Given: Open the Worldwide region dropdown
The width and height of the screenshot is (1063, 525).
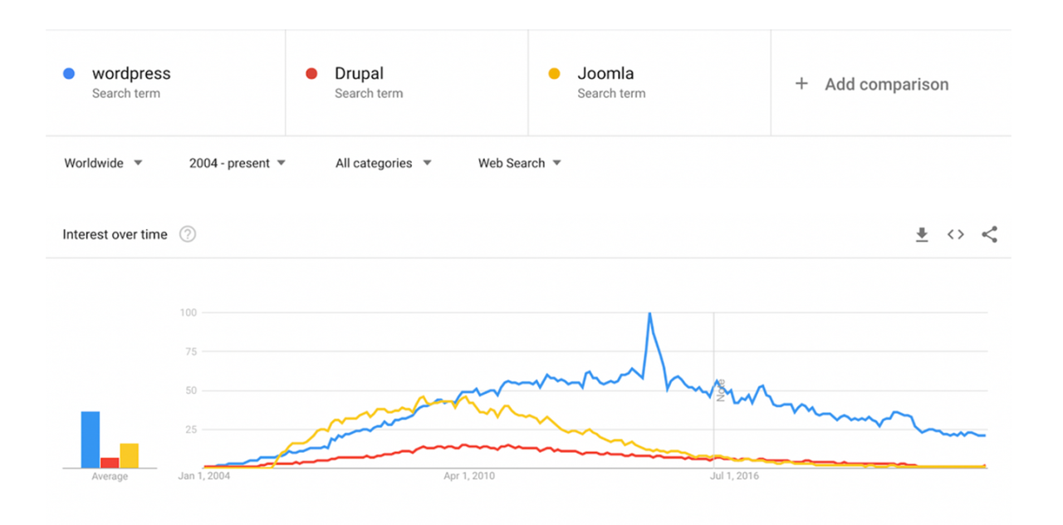Looking at the screenshot, I should (102, 163).
